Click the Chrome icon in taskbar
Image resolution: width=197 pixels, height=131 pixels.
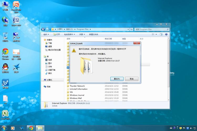tap(31, 128)
